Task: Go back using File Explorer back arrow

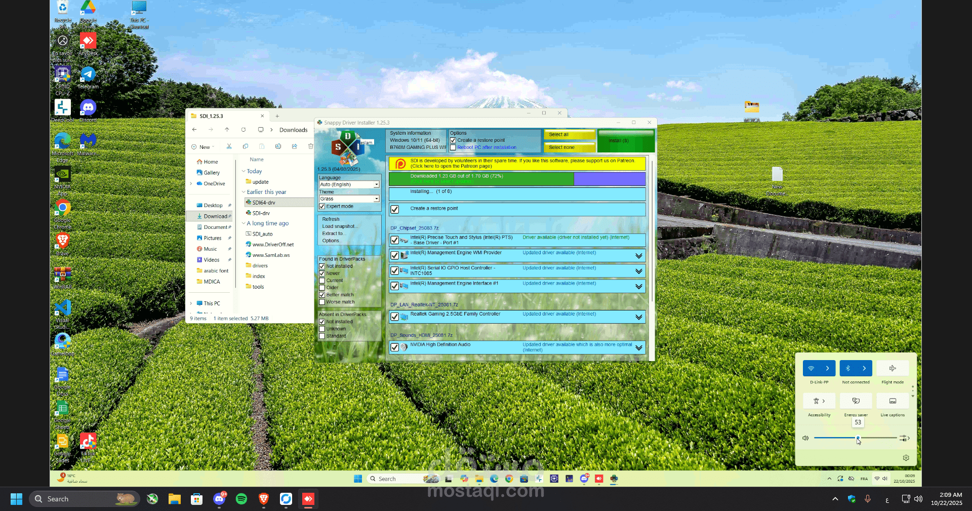Action: click(194, 130)
